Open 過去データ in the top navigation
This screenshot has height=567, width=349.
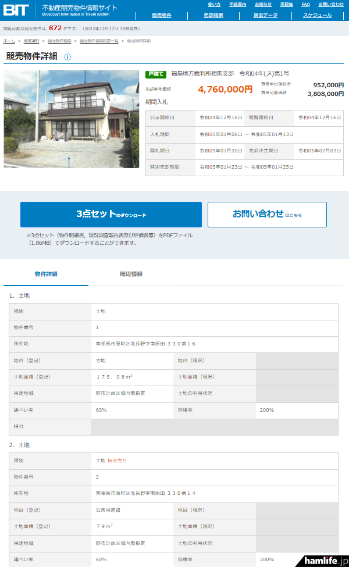(x=265, y=16)
